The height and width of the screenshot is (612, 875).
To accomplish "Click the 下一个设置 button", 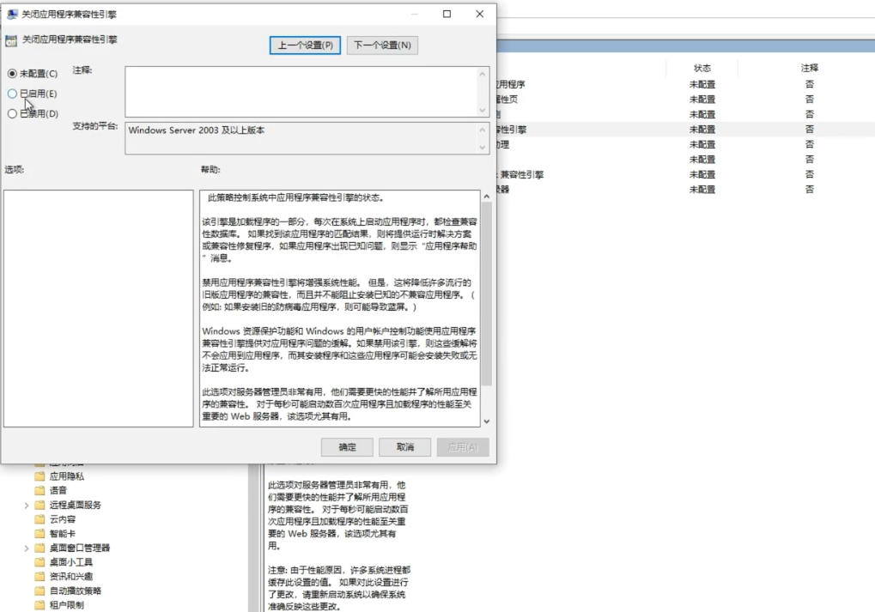I will tap(382, 45).
